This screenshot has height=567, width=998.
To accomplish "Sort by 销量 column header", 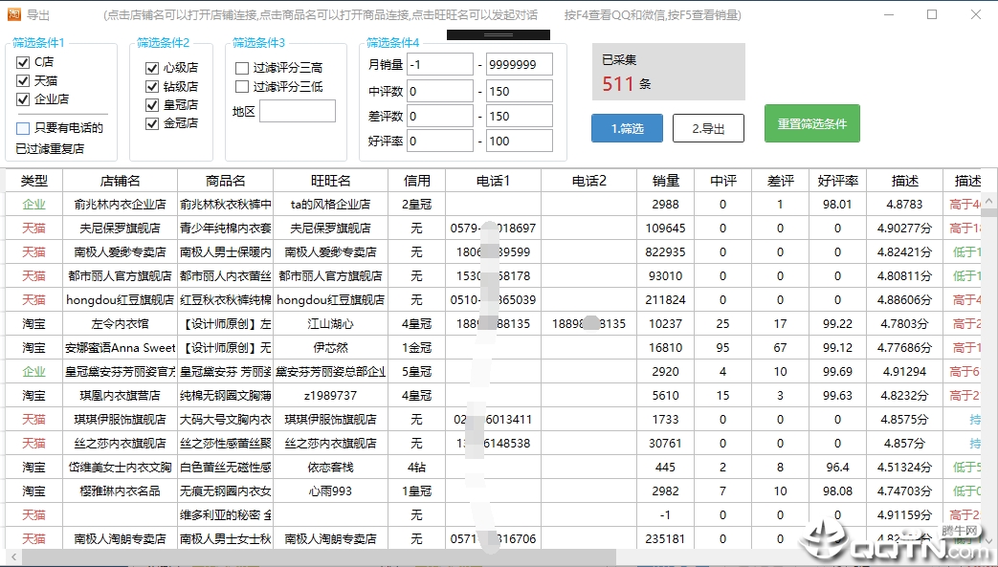I will [x=666, y=181].
